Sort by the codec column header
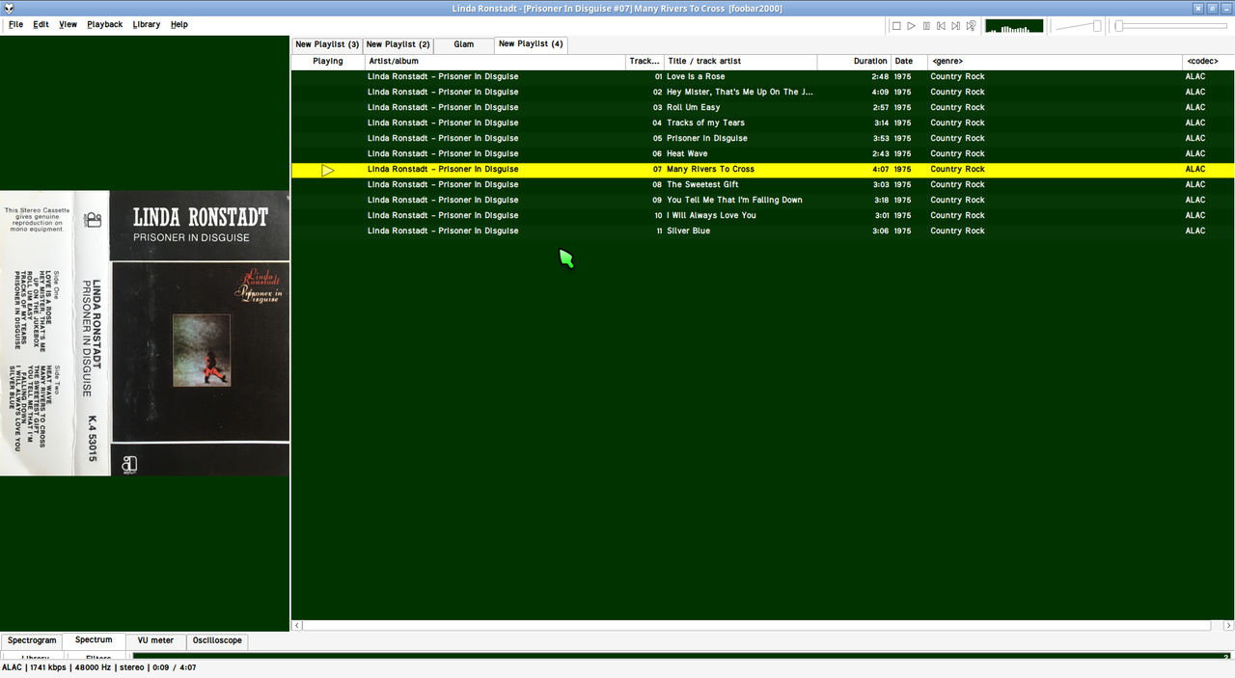Viewport: 1235px width, 678px height. [x=1208, y=61]
